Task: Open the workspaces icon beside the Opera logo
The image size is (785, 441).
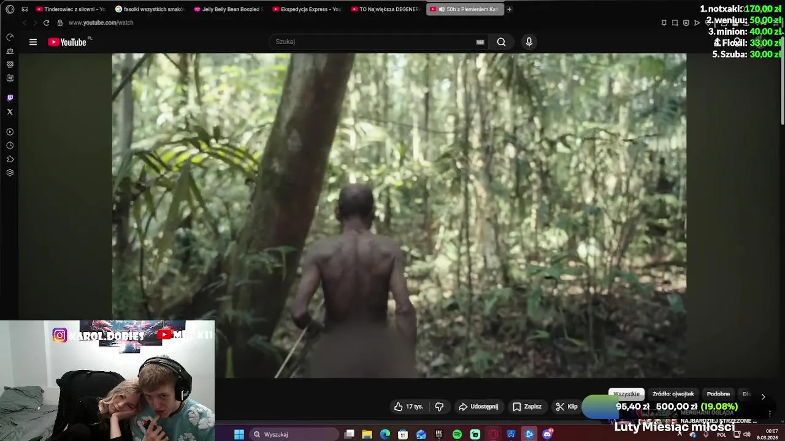Action: (x=25, y=9)
